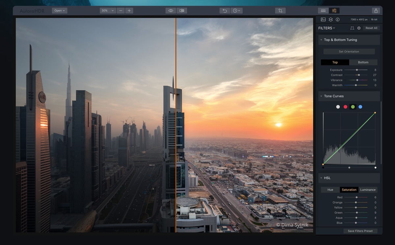395x245 pixels.
Task: Open the FILTERS dropdown menu
Action: 327,28
